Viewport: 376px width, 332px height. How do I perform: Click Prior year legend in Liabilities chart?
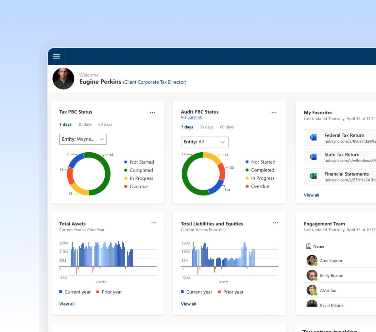[x=231, y=292]
